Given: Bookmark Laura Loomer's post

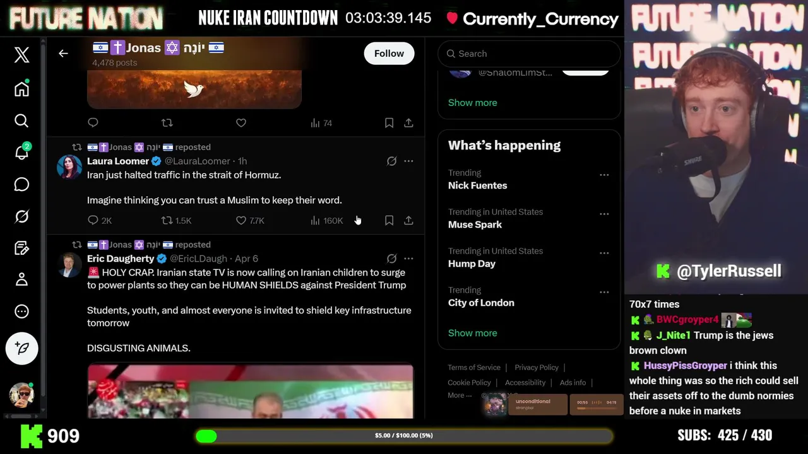Looking at the screenshot, I should (x=389, y=220).
